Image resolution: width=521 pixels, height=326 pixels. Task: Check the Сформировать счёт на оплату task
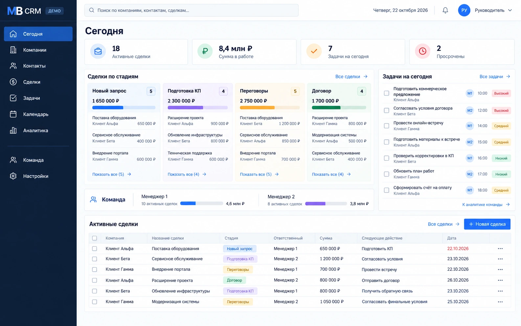coord(387,190)
